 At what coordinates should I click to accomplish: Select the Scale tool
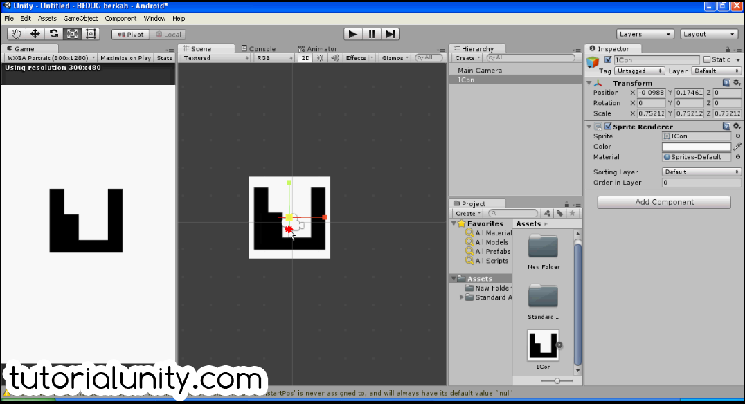(73, 33)
